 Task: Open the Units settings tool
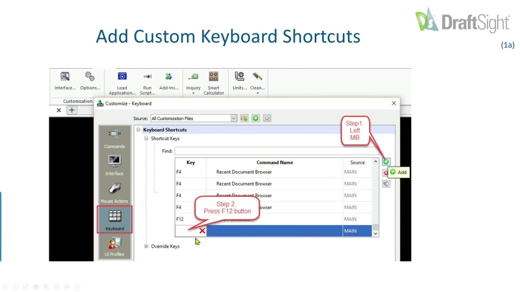239,81
